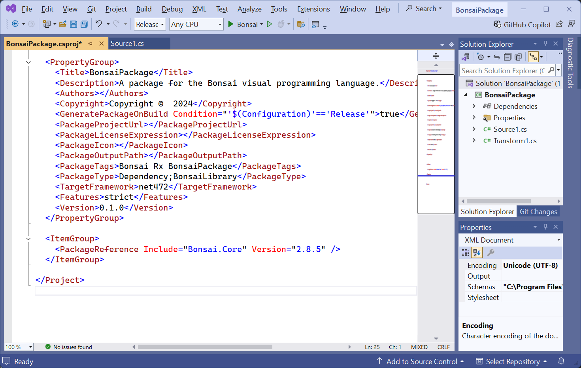Click Select Repository in status bar

point(511,361)
